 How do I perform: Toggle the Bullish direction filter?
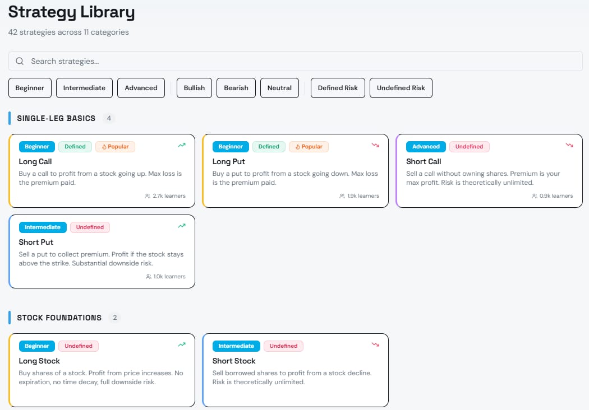(x=194, y=88)
